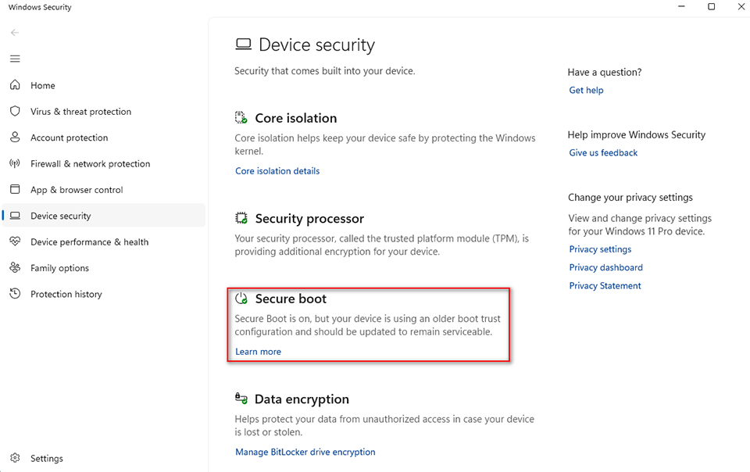Click the Windows Security window title
750x472 pixels.
pos(40,7)
